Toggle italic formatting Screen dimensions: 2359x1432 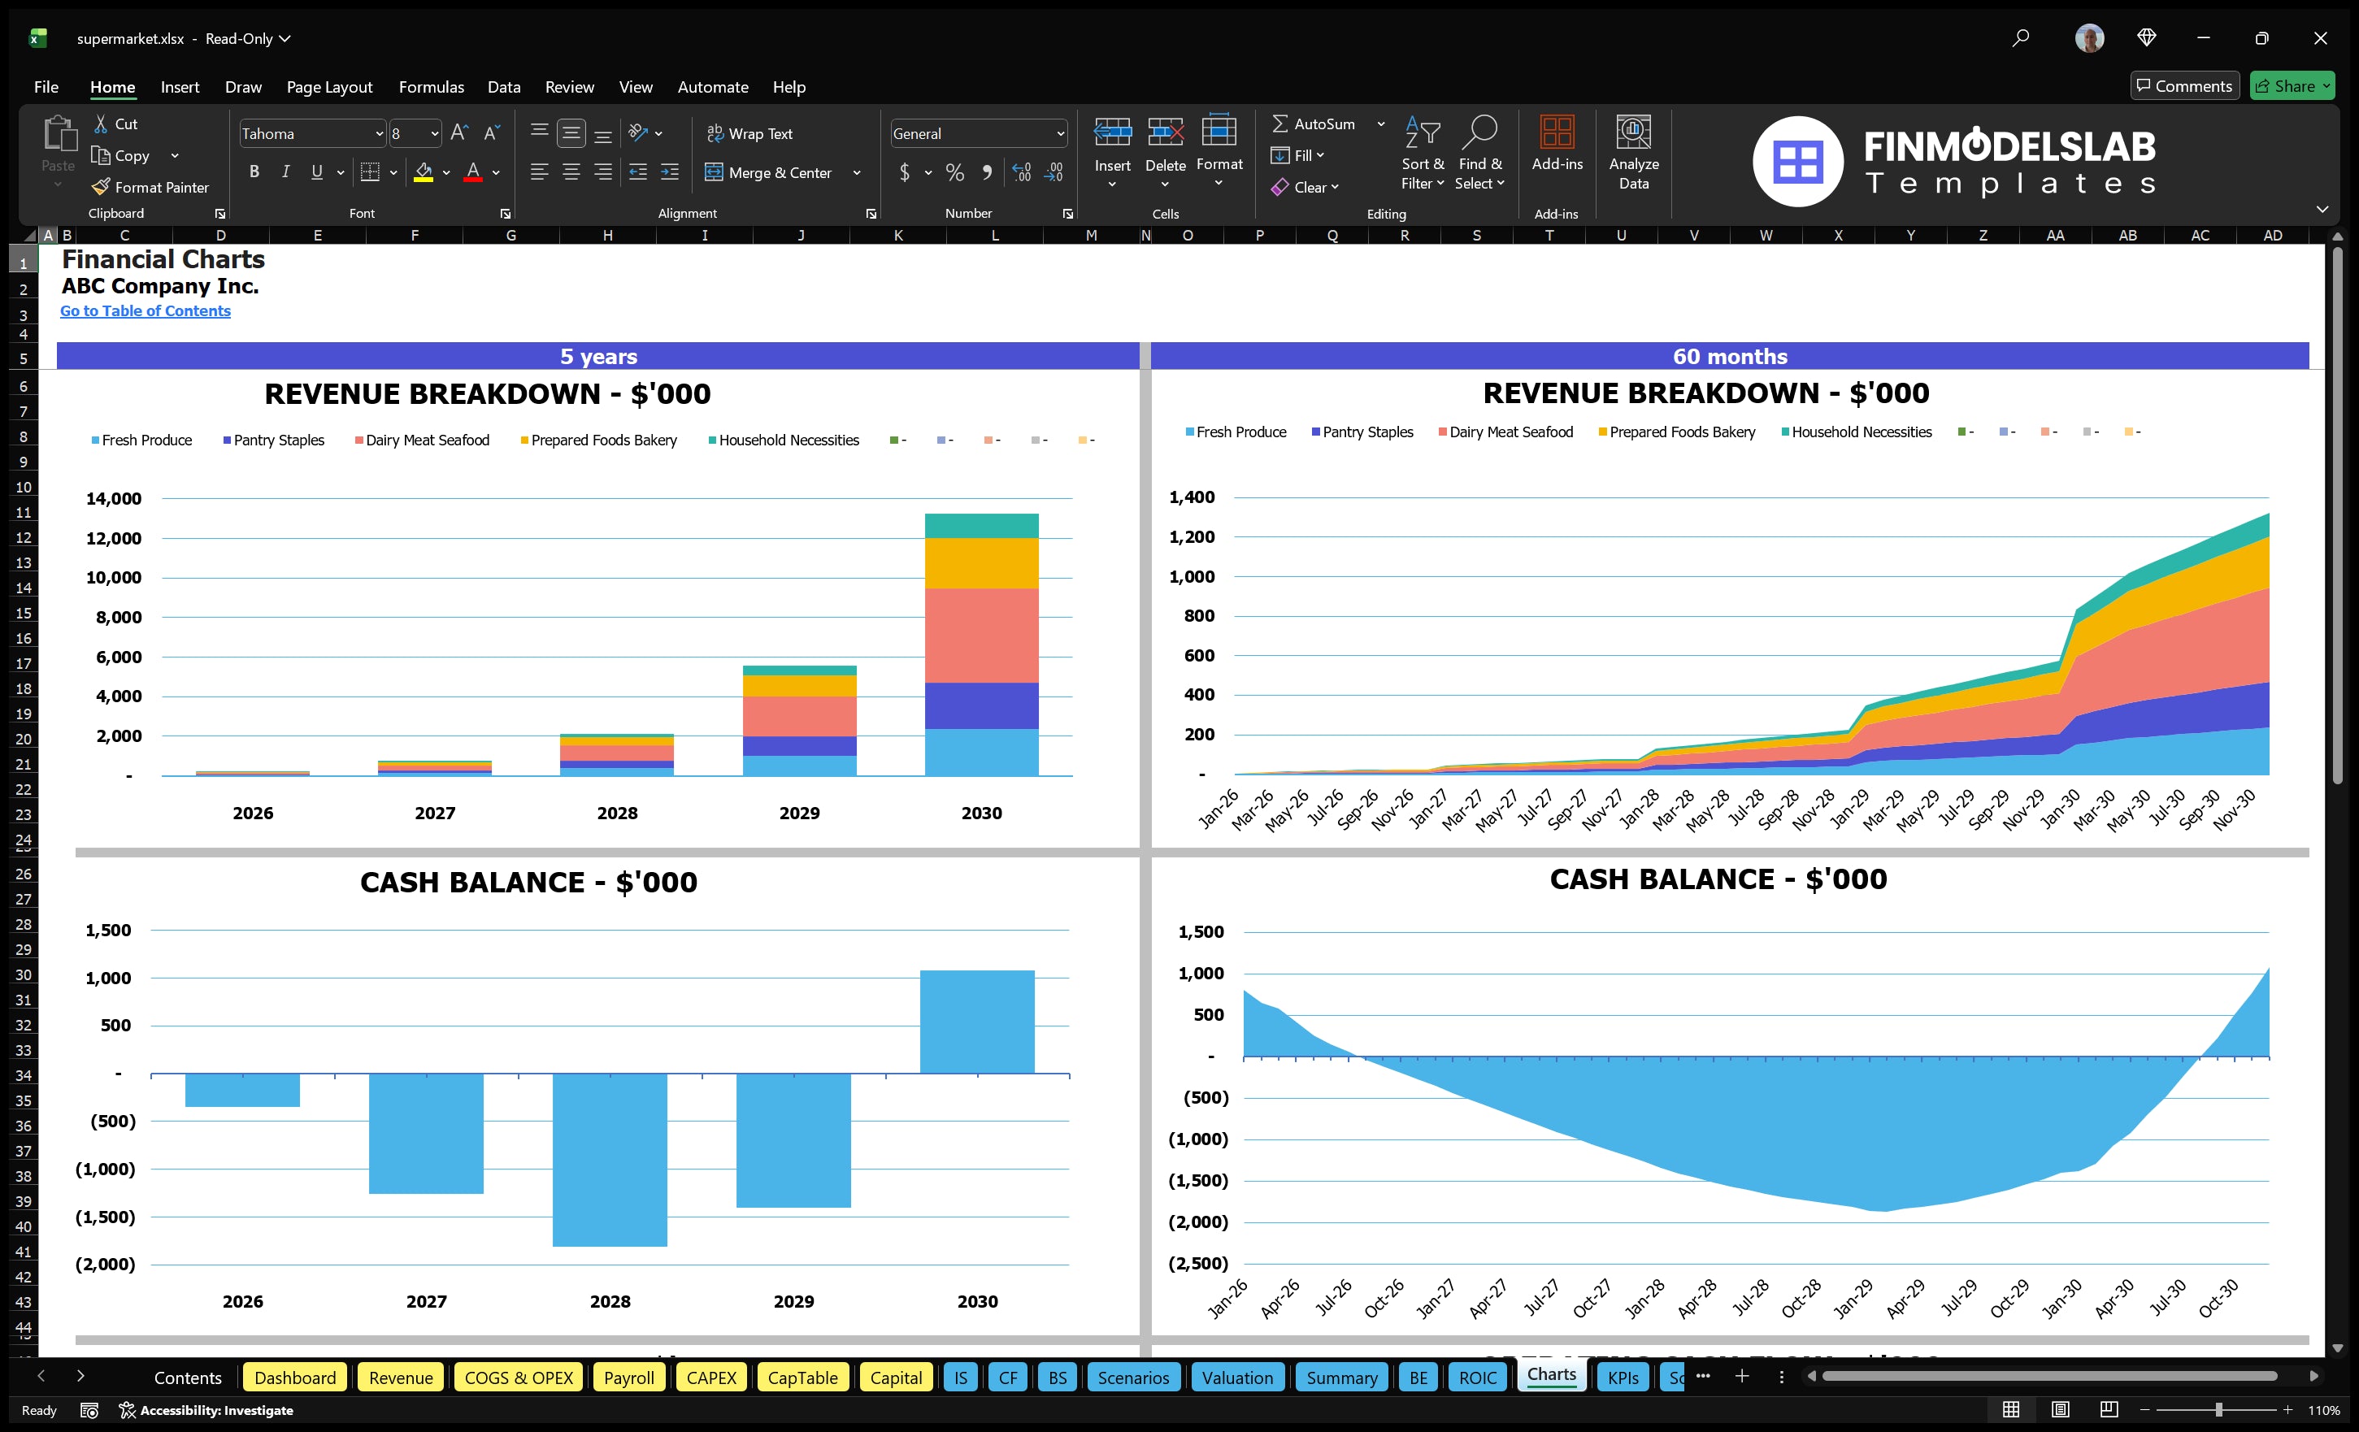tap(285, 172)
